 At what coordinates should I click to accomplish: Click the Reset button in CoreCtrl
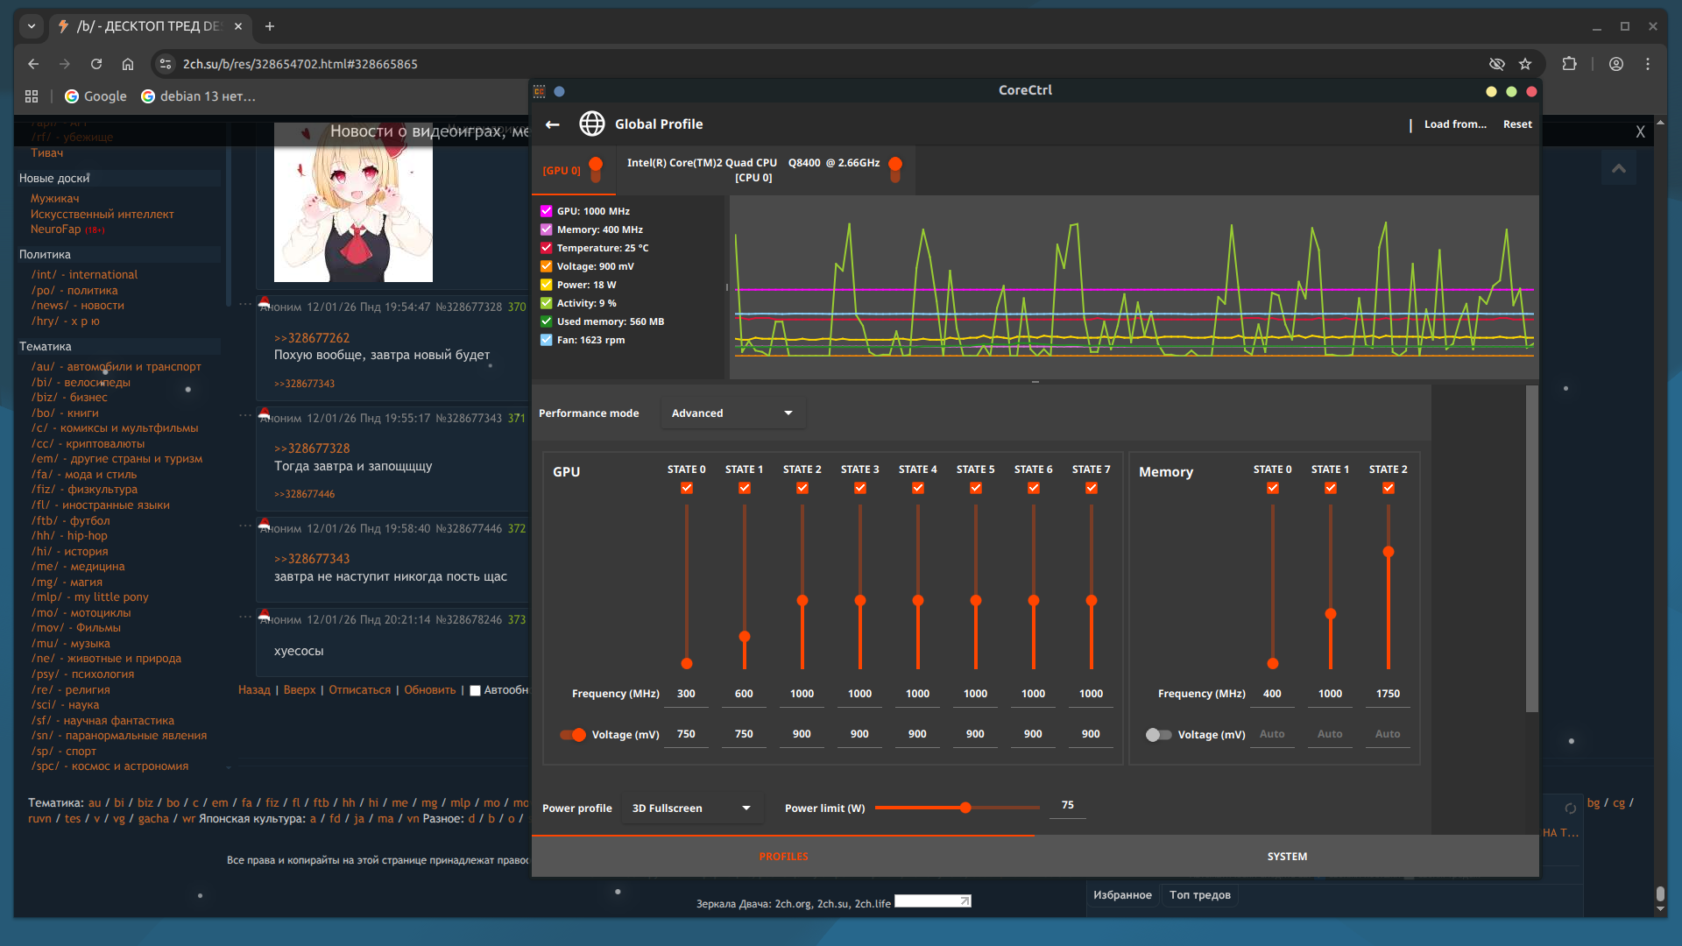coord(1517,124)
